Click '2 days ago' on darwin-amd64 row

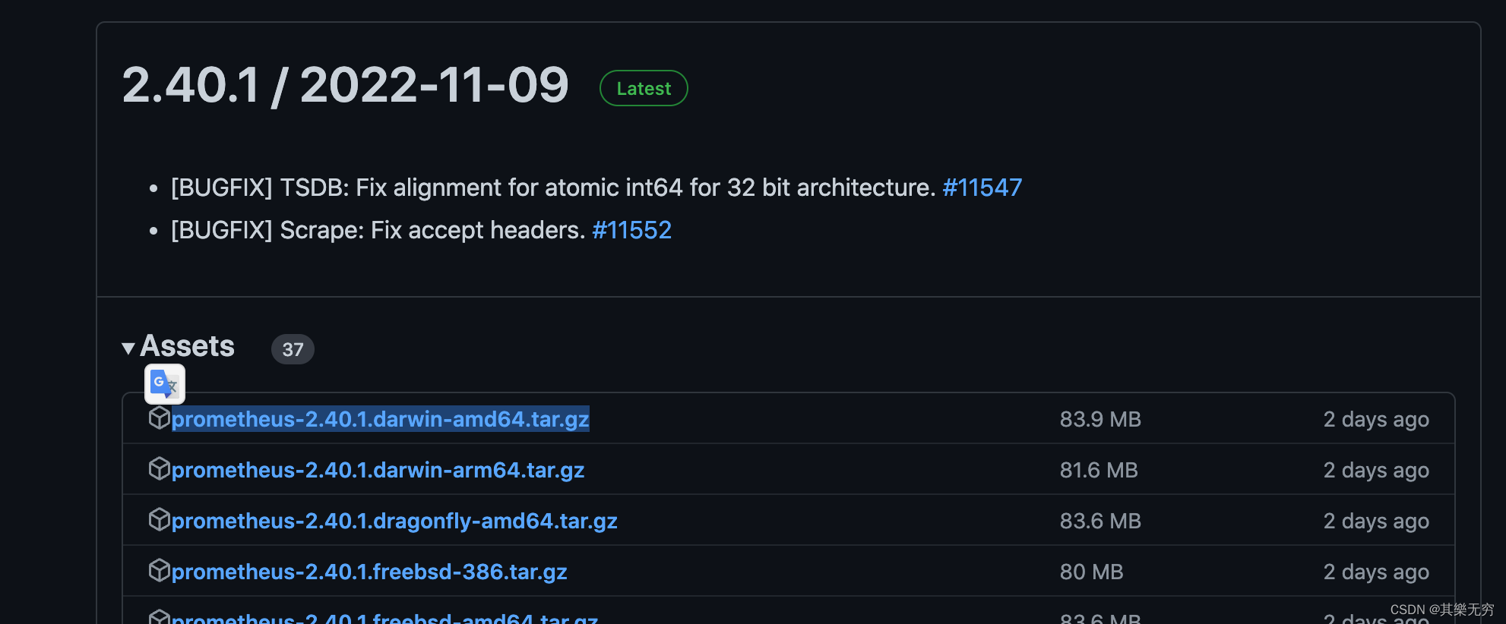coord(1376,419)
